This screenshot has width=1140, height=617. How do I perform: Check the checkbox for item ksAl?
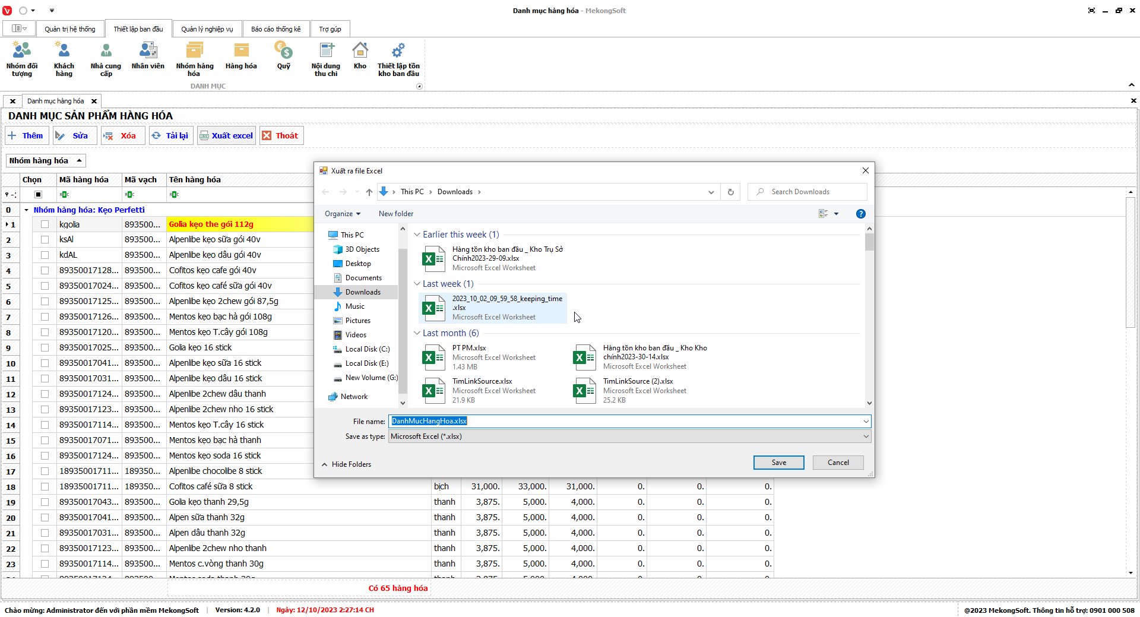point(45,240)
